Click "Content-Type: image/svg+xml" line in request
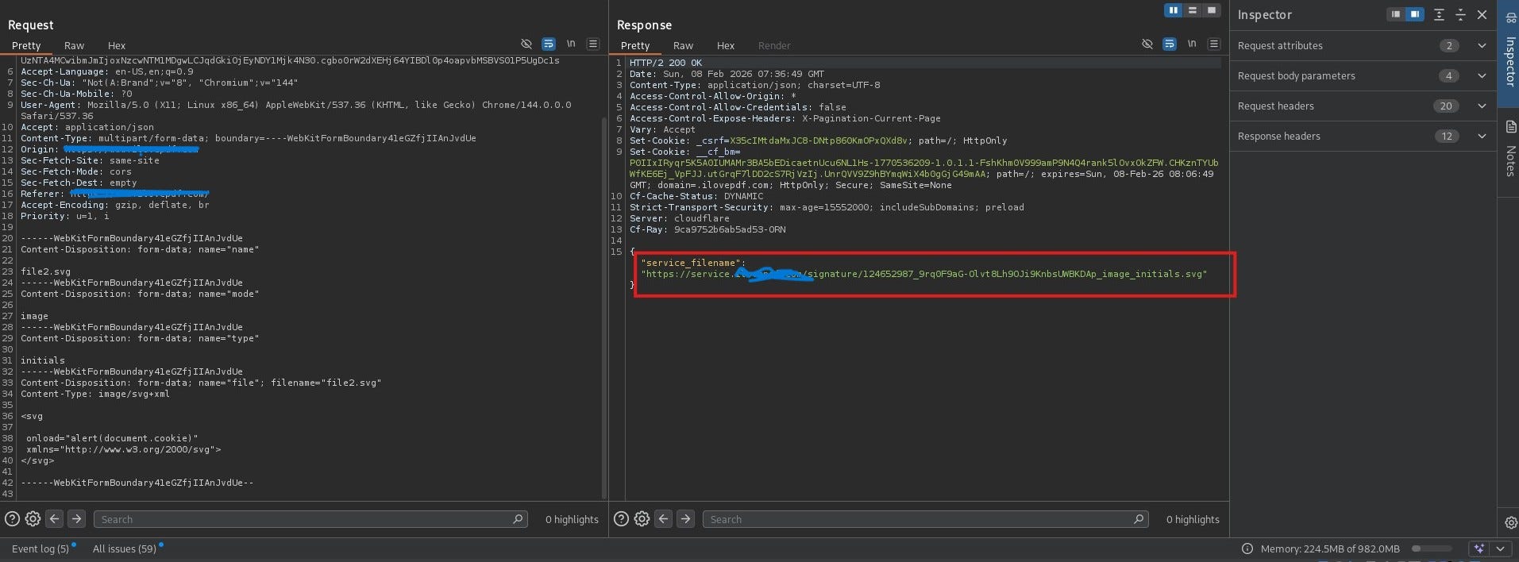Image resolution: width=1519 pixels, height=562 pixels. tap(95, 394)
